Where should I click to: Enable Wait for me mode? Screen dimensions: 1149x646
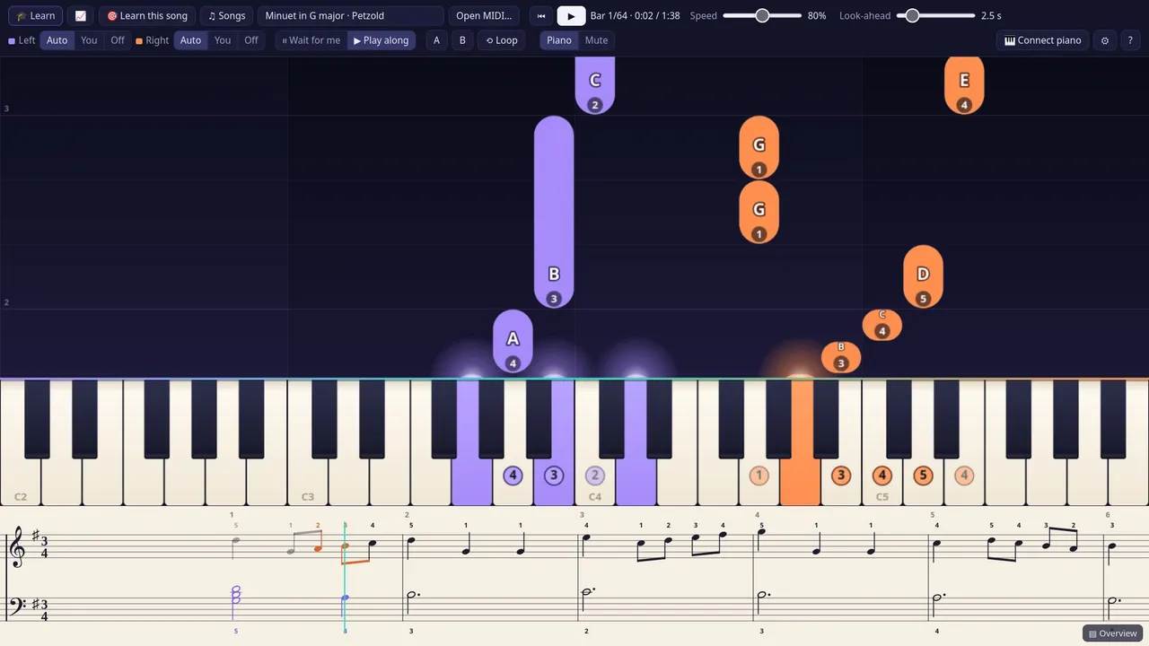coord(311,40)
